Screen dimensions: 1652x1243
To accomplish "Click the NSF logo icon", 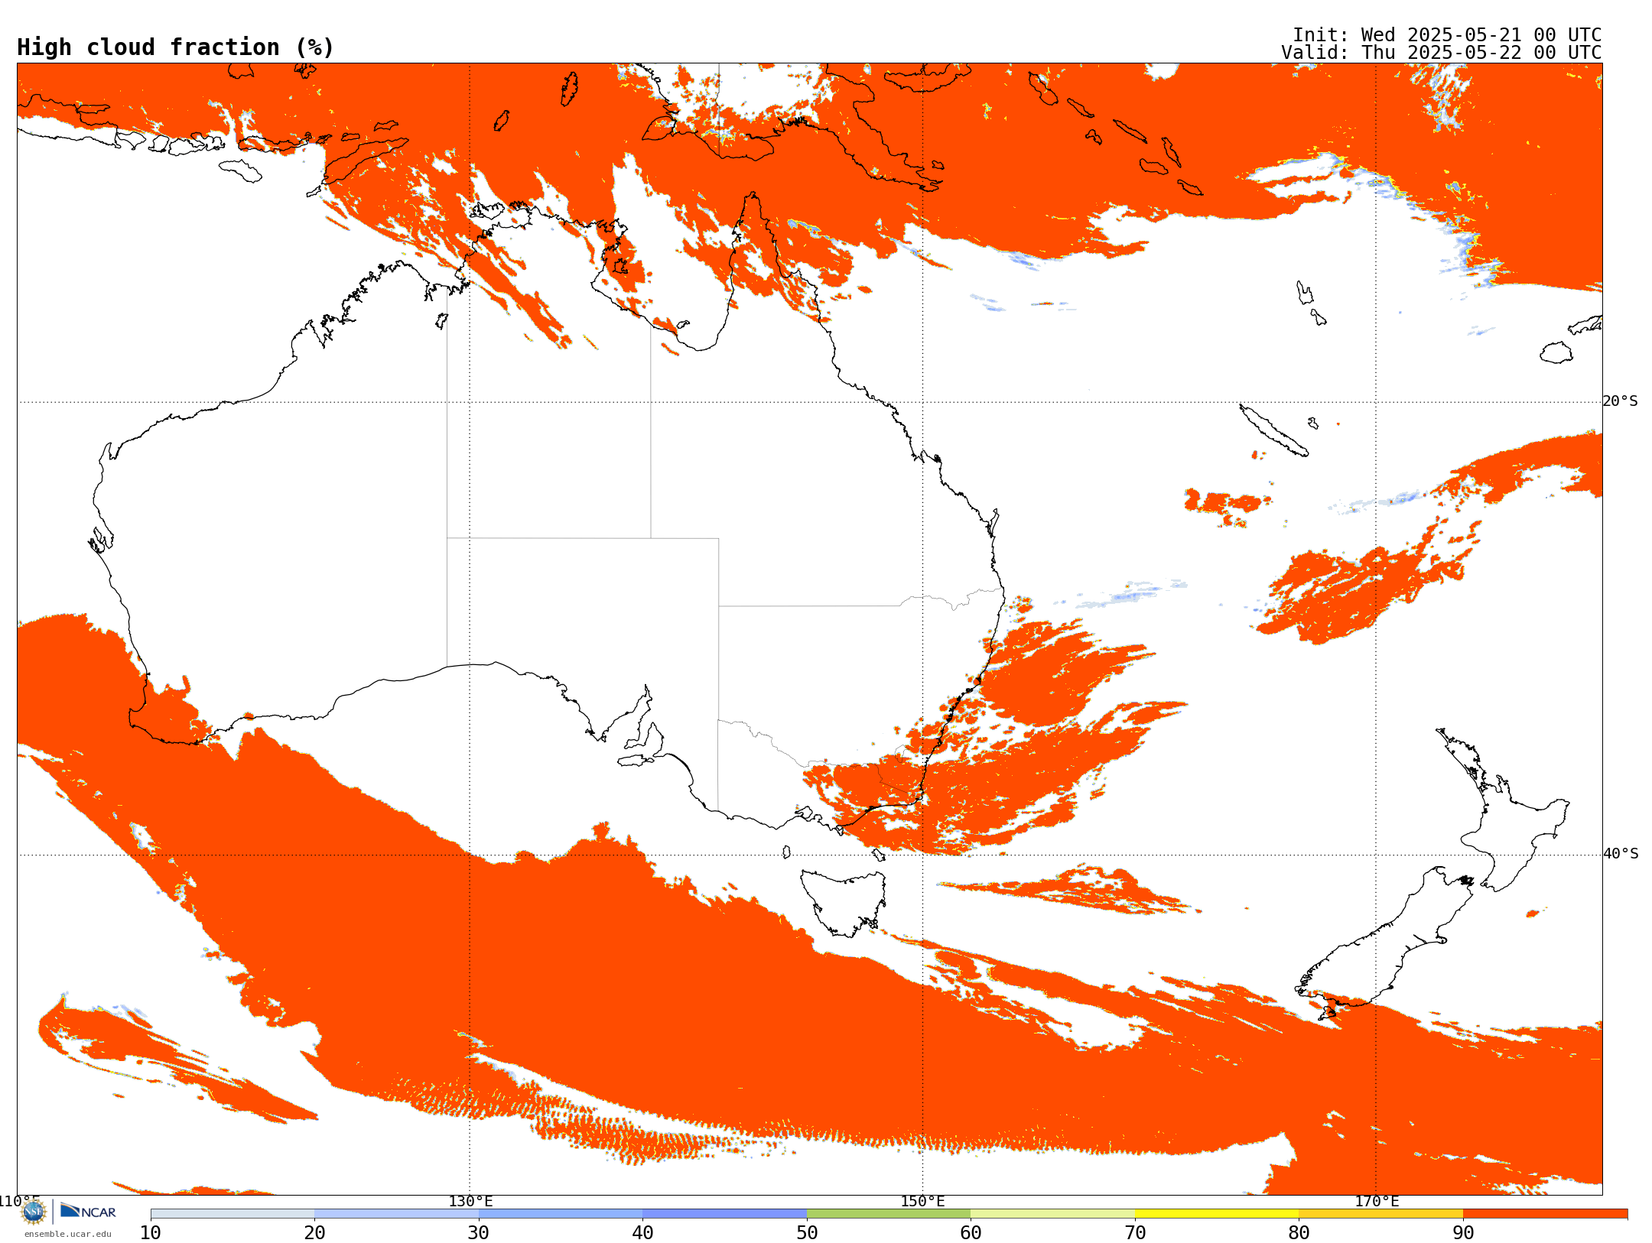I will pos(34,1212).
